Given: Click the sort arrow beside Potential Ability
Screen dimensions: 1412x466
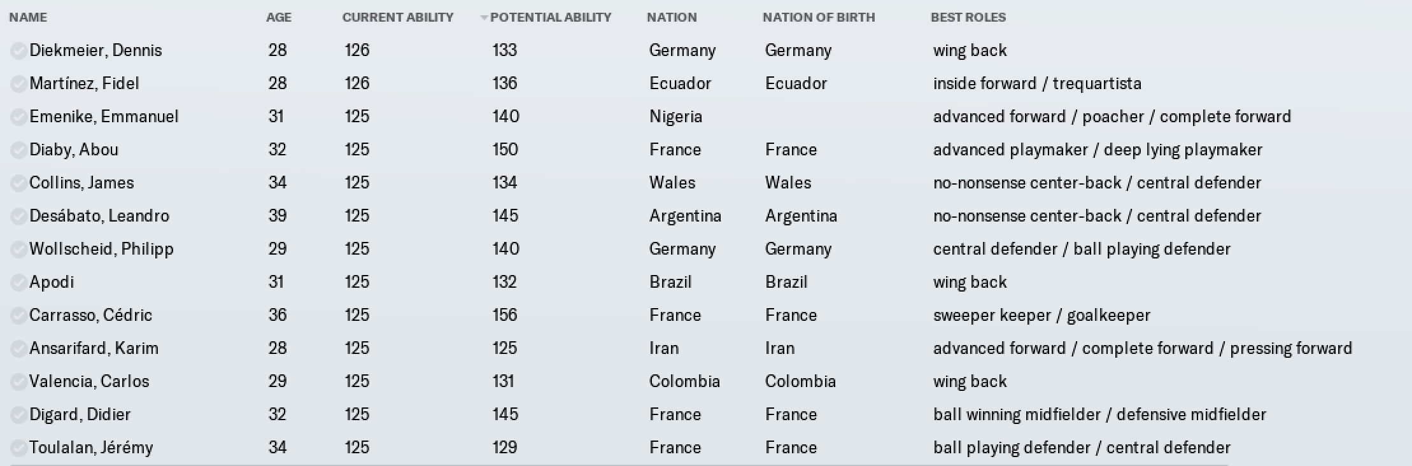Looking at the screenshot, I should point(484,18).
